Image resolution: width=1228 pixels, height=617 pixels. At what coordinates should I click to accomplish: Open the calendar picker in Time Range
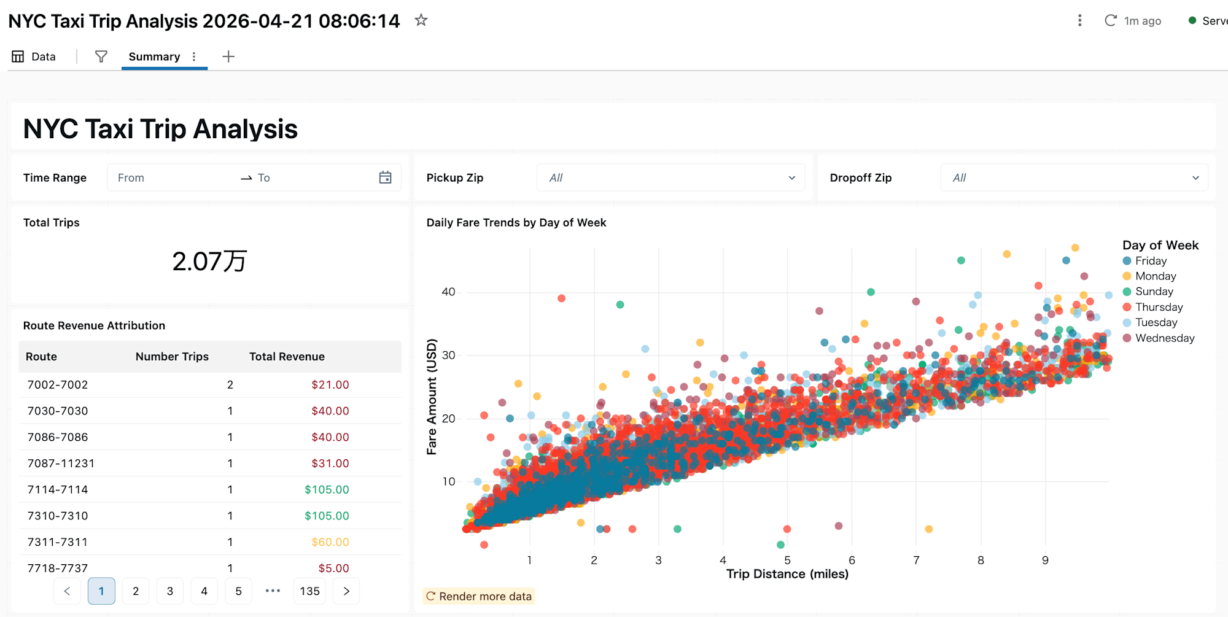[386, 177]
